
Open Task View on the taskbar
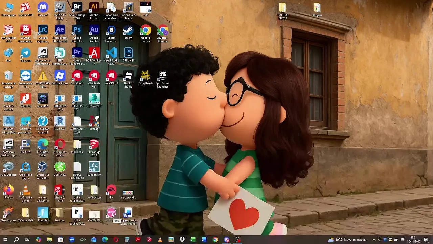coord(27,240)
